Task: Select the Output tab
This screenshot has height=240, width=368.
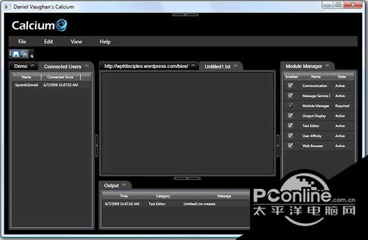Action: 111,186
